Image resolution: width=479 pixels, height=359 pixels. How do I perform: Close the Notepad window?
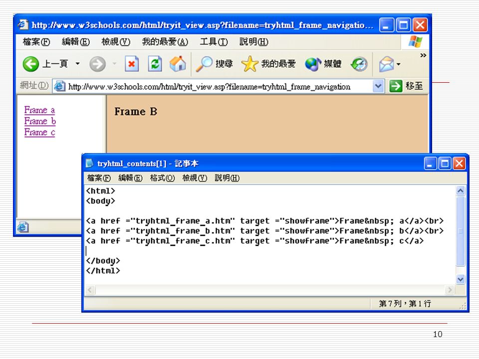tap(459, 164)
